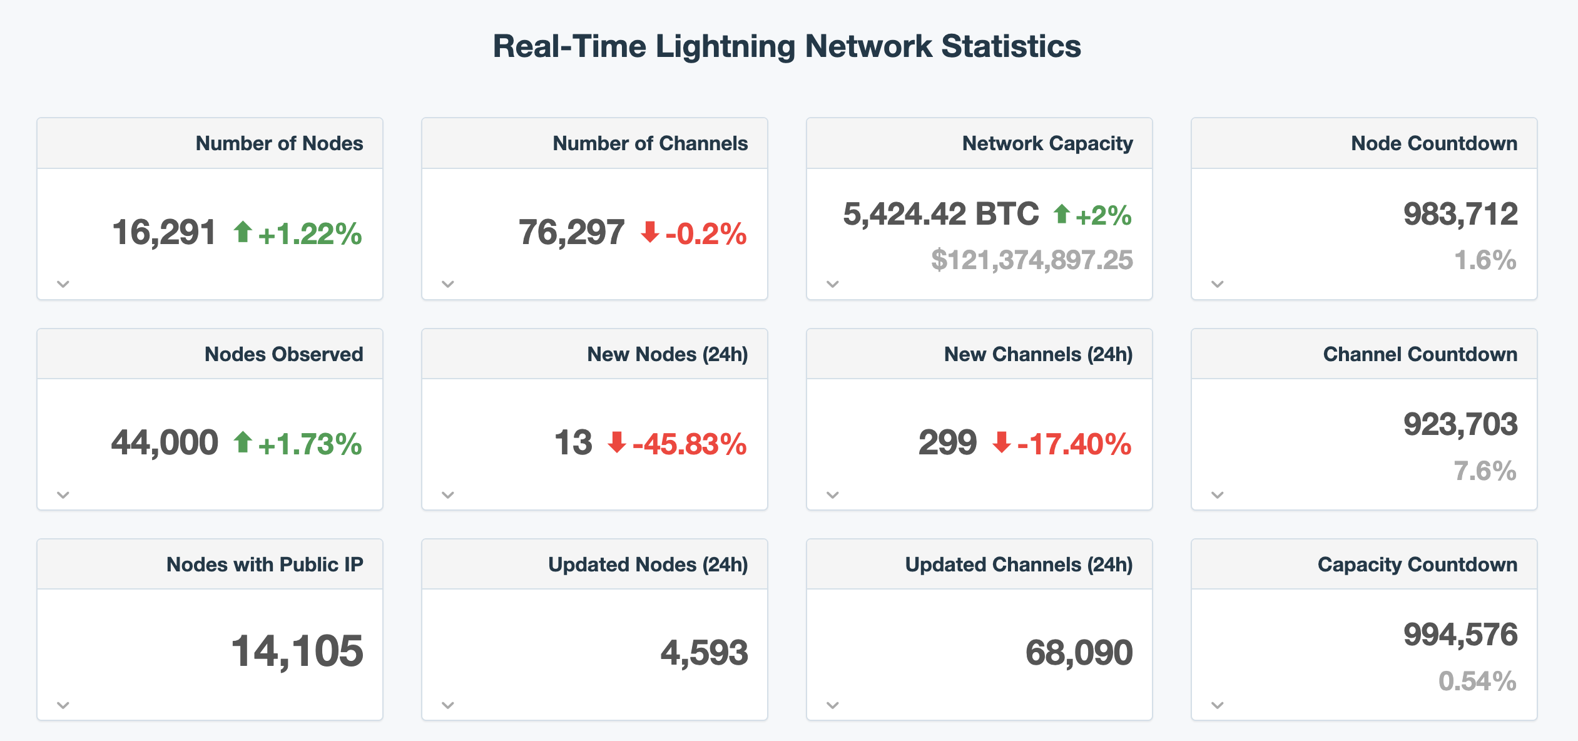This screenshot has height=741, width=1578.
Task: Expand the Channel Countdown card chevron
Action: click(x=1218, y=495)
